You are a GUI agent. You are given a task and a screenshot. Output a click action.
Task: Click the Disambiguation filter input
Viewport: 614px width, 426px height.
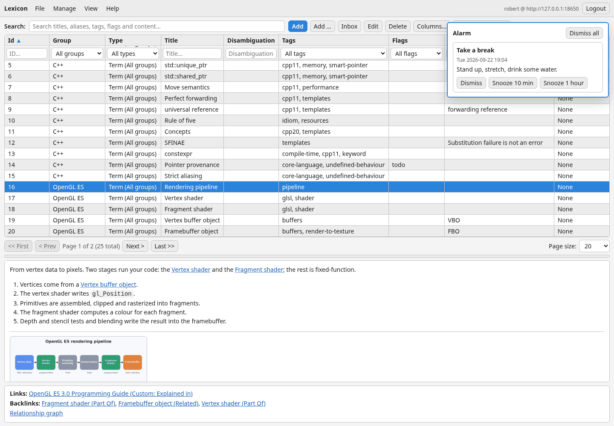pos(251,54)
